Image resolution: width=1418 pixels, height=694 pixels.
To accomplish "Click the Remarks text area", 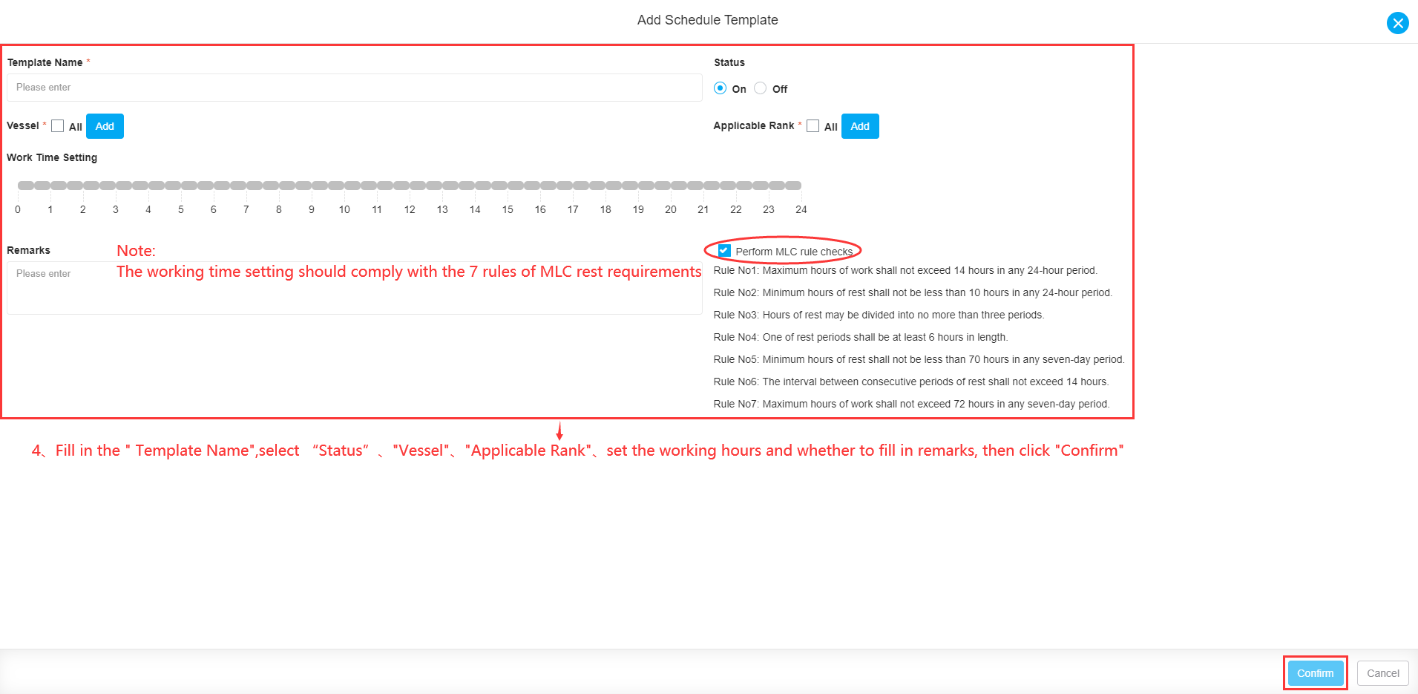I will click(x=355, y=288).
